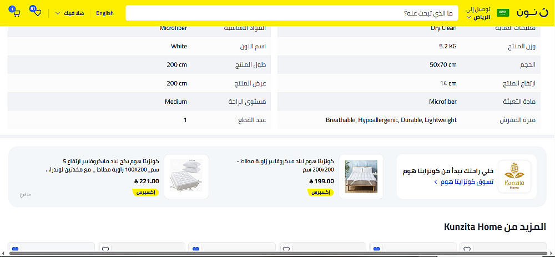The height and width of the screenshot is (257, 555).
Task: Click the Microfiber value beside مادة التعبئة
Action: (443, 102)
